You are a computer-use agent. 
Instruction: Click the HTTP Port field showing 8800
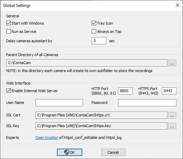125,91
